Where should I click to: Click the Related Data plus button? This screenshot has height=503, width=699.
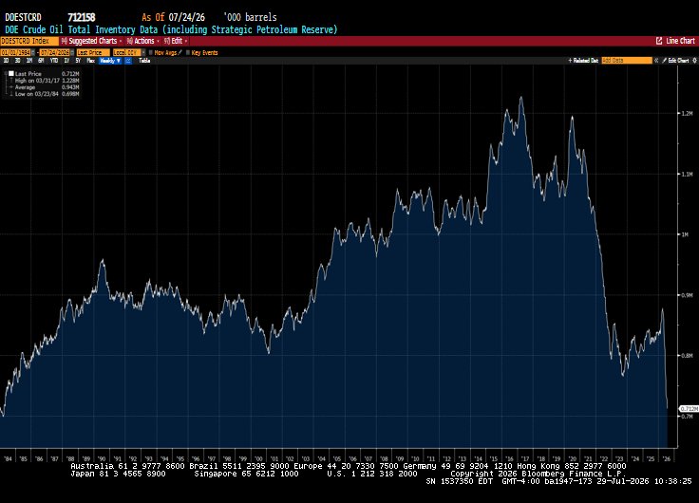click(583, 61)
